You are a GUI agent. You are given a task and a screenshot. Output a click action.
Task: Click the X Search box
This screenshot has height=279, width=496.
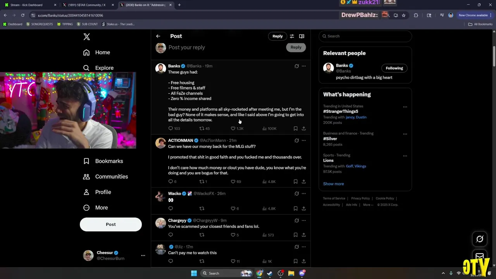pos(365,36)
